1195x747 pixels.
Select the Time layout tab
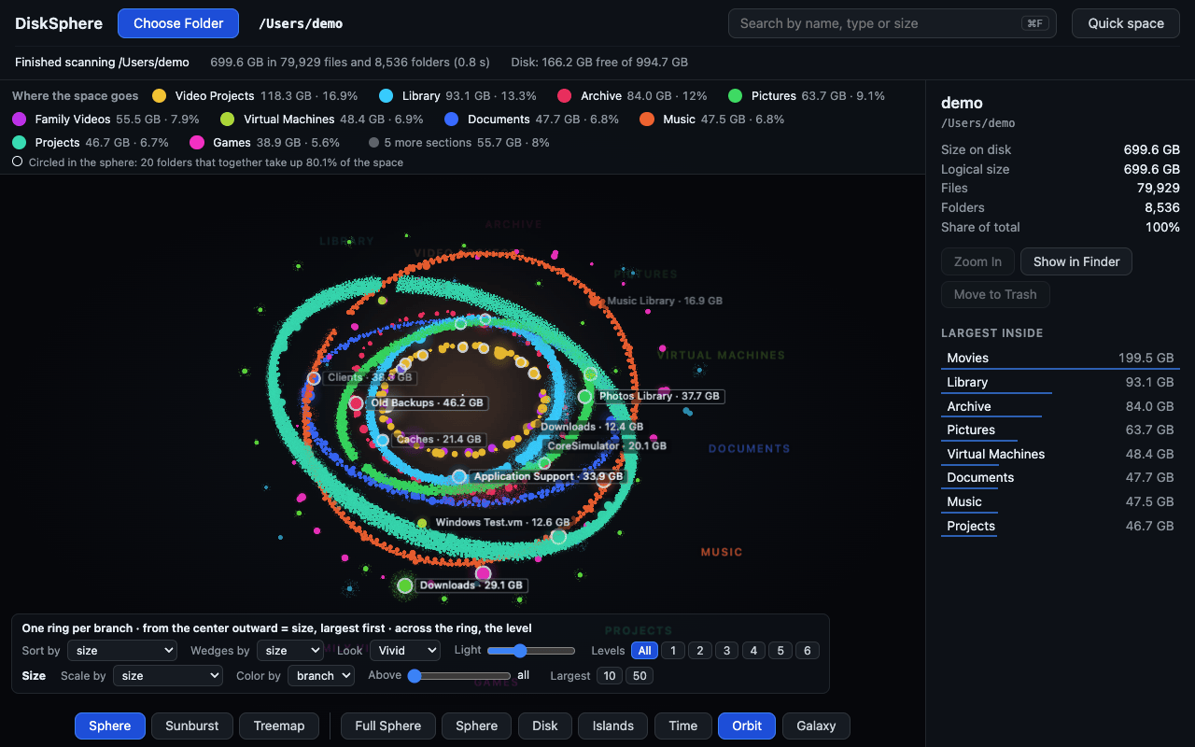coord(683,726)
